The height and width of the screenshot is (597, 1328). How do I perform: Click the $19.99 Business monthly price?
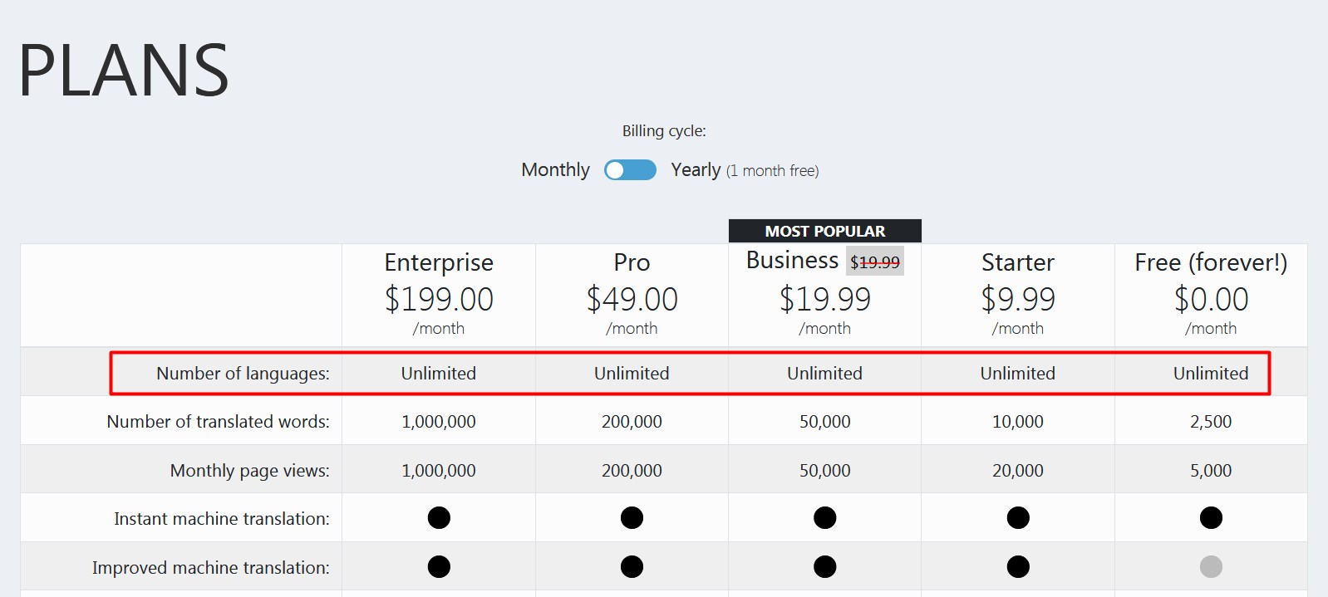point(825,299)
